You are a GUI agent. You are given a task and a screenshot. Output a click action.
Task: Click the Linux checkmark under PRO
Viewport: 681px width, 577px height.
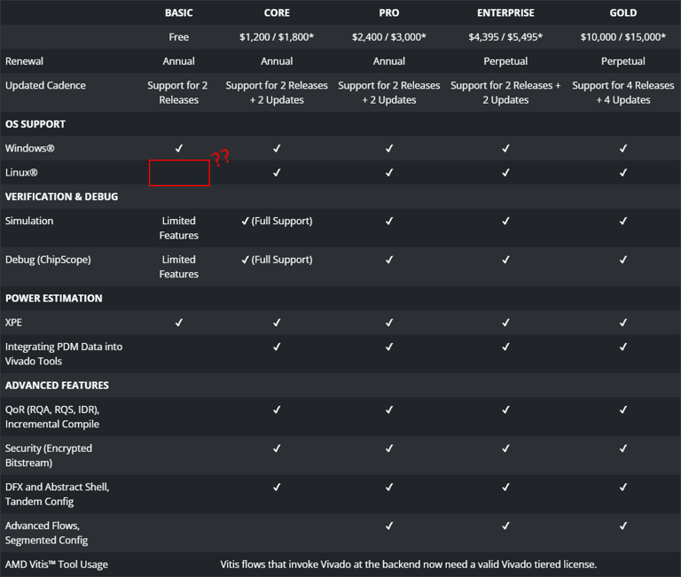(388, 173)
